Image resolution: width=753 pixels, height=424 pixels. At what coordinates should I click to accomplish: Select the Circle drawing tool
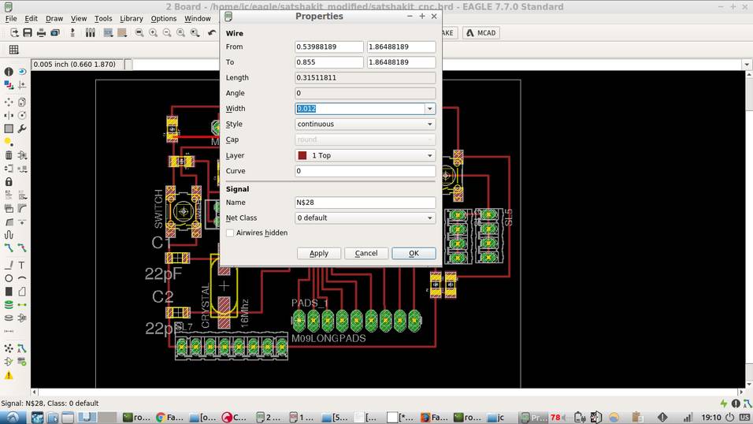click(9, 278)
